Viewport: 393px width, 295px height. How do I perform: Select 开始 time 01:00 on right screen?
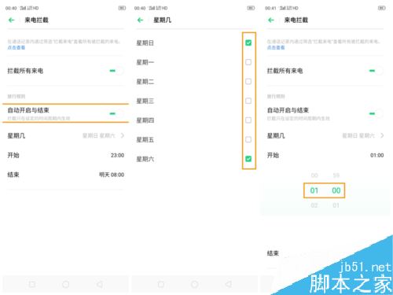[x=377, y=155]
